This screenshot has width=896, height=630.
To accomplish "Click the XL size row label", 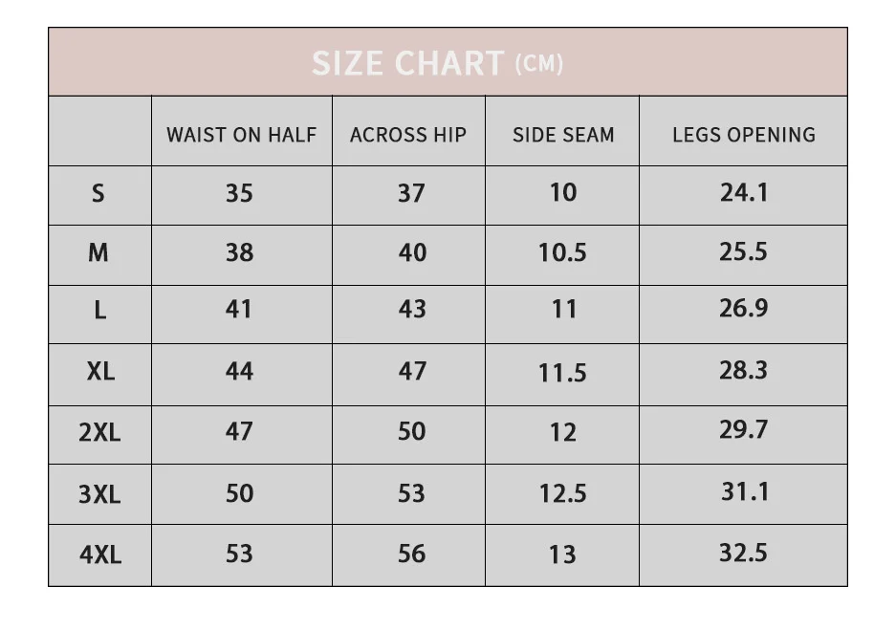I will click(x=100, y=371).
